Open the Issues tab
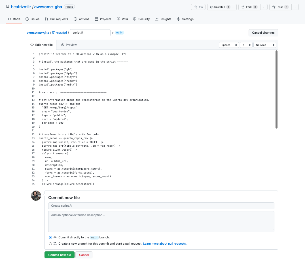This screenshot has width=305, height=265. tap(32, 19)
